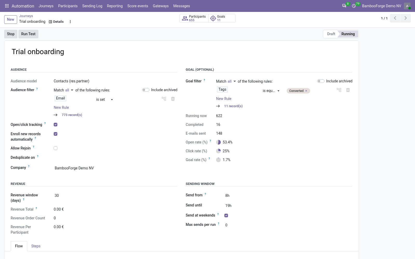Open Reporting menu

pyautogui.click(x=115, y=6)
